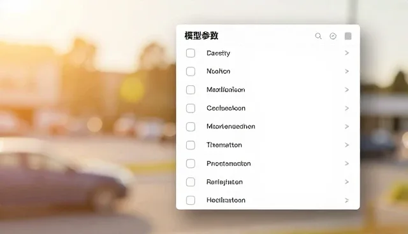Enable the Mootifooiion checkbox
Screen dimensions: 408x234
pyautogui.click(x=191, y=90)
